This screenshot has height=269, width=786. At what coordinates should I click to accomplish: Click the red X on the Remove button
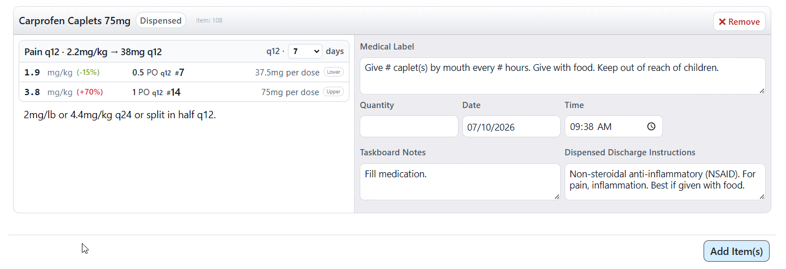pyautogui.click(x=722, y=22)
